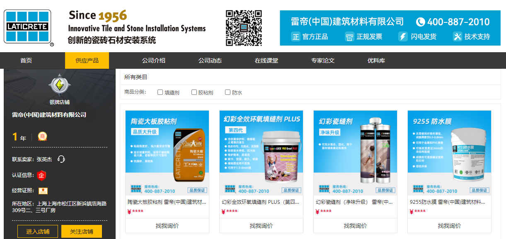Click the 幻彩全效环氧填缝剂 PLUS title link
Screen dimensions: 506x239
click(261, 202)
